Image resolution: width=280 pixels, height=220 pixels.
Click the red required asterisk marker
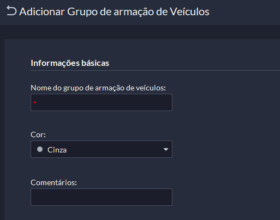(x=35, y=102)
